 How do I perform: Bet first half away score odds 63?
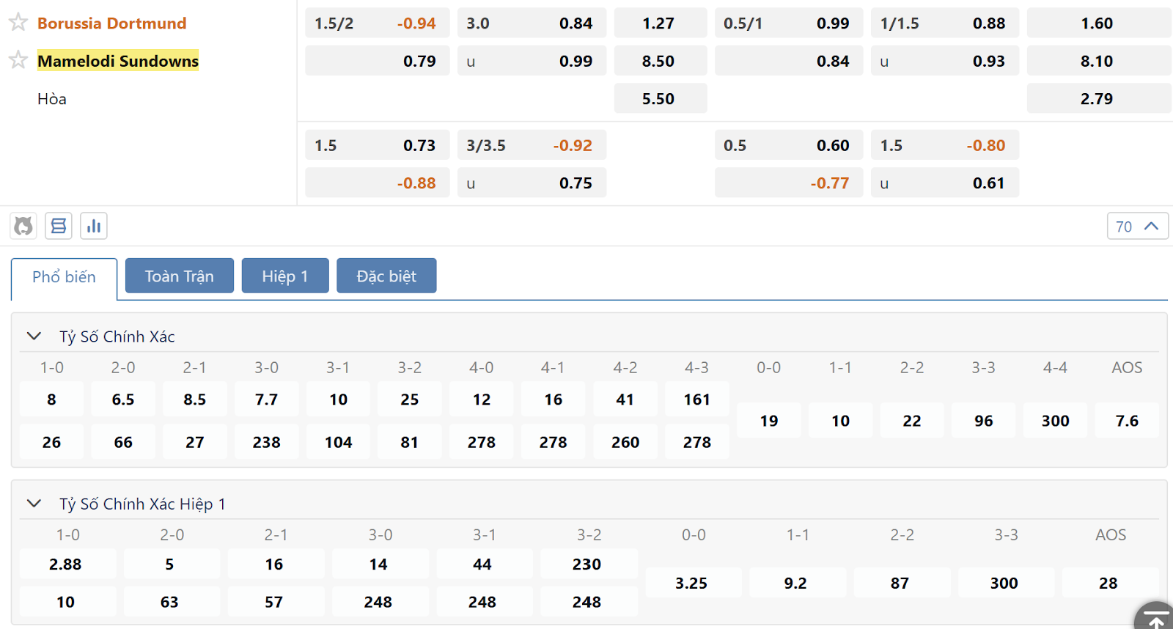(172, 602)
